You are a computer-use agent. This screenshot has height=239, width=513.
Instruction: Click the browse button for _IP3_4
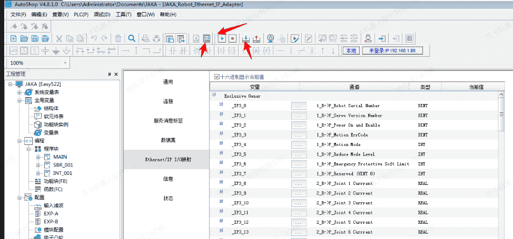(299, 144)
